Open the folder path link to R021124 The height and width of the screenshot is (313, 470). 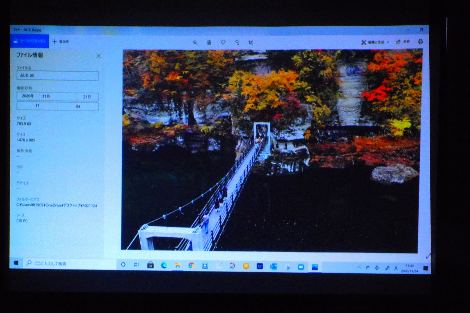[x=57, y=205]
